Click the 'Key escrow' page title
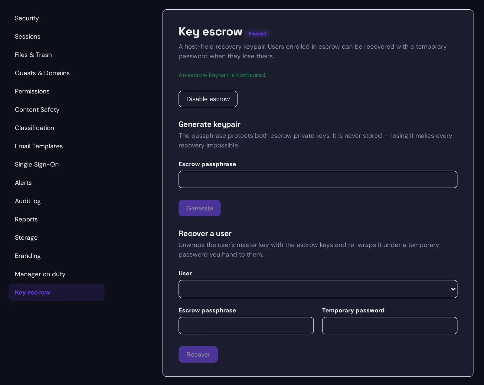484x385 pixels. (210, 32)
